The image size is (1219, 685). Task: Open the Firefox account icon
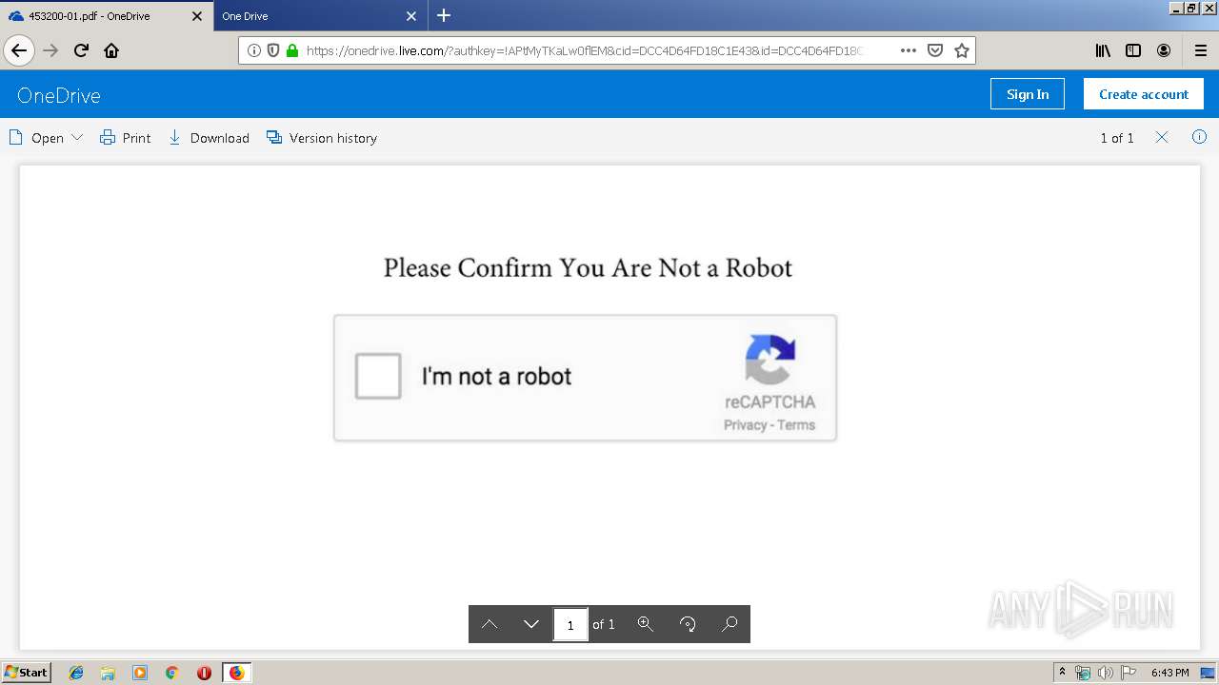1164,50
